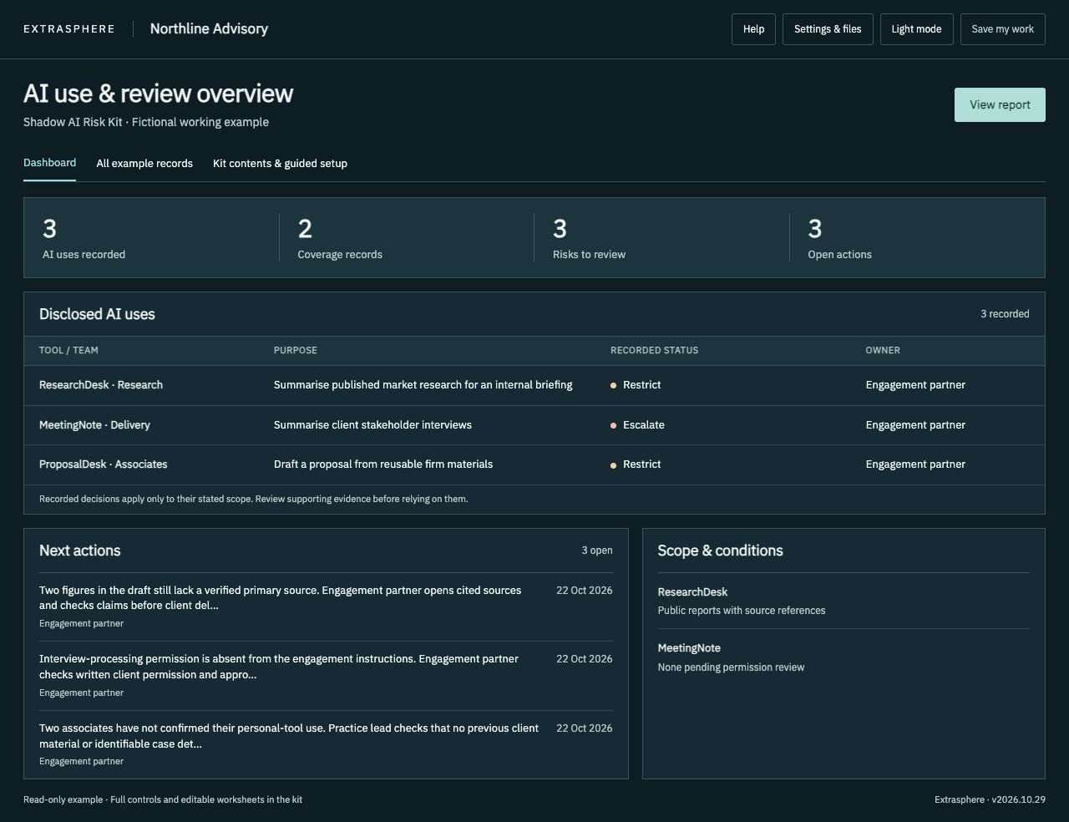Image resolution: width=1069 pixels, height=822 pixels.
Task: Click Engagement partner owner for MeetingNote row
Action: [915, 425]
